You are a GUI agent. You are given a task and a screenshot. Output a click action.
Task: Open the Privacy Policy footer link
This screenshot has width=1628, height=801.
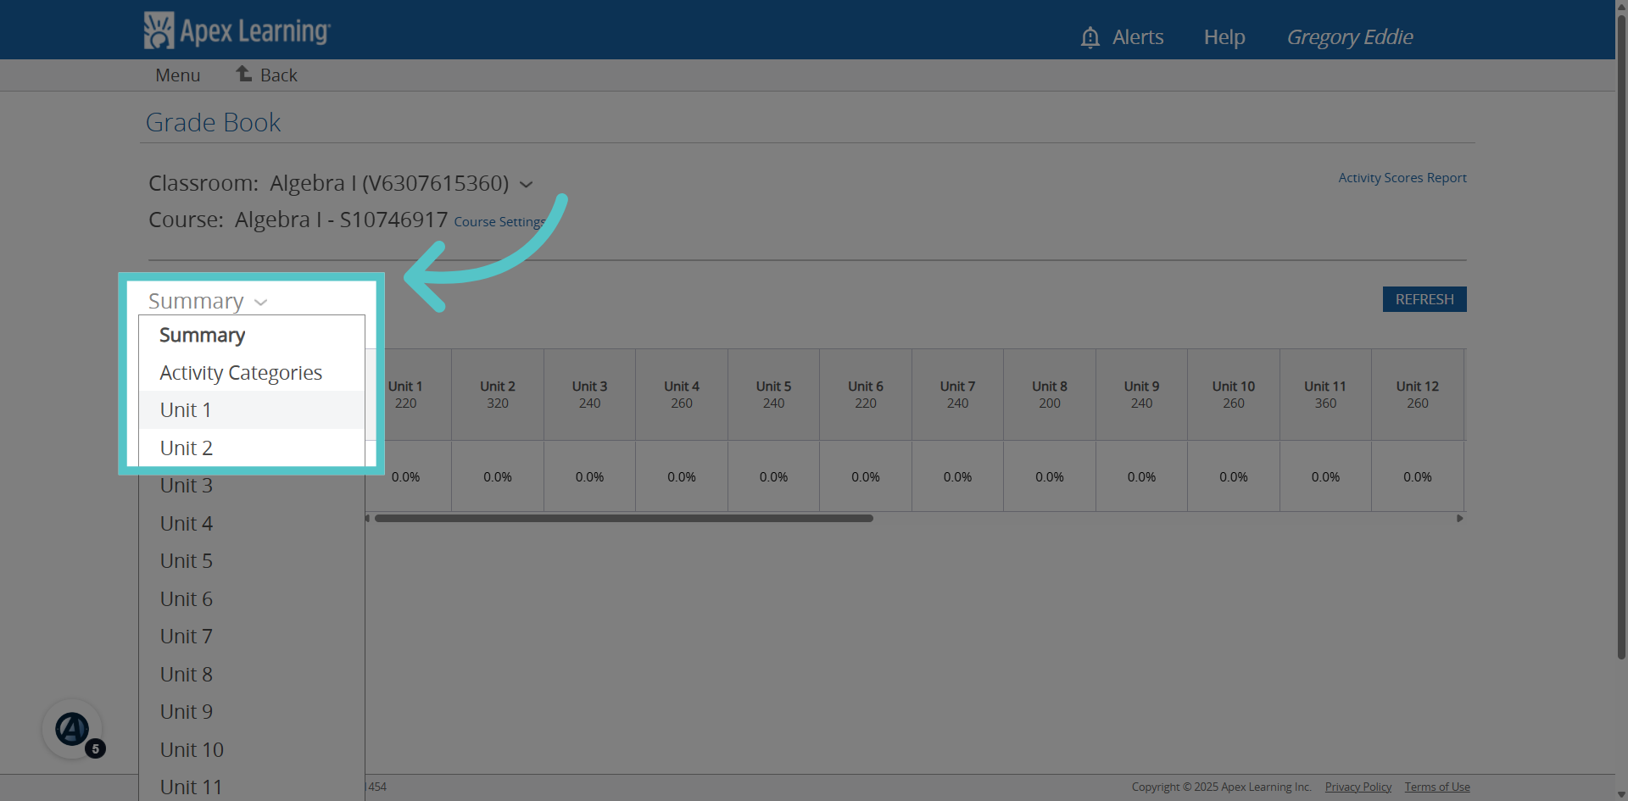coord(1358,787)
